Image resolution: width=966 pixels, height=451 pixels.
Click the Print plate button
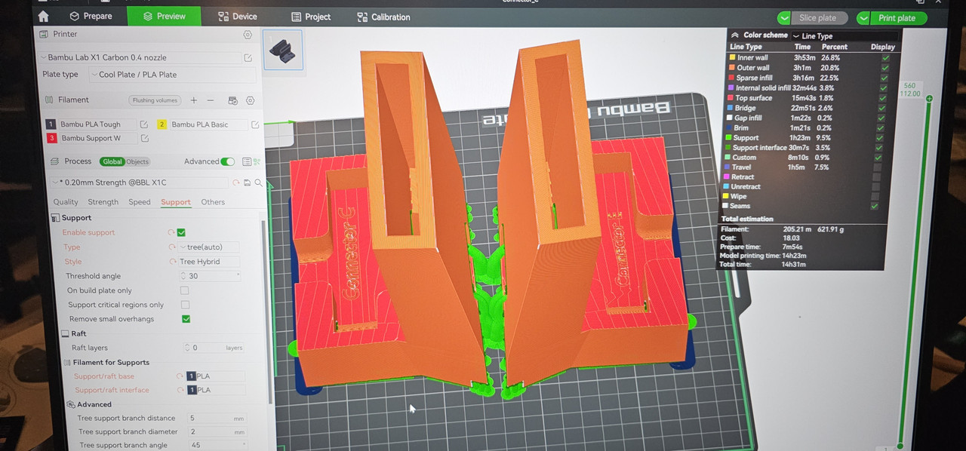898,18
